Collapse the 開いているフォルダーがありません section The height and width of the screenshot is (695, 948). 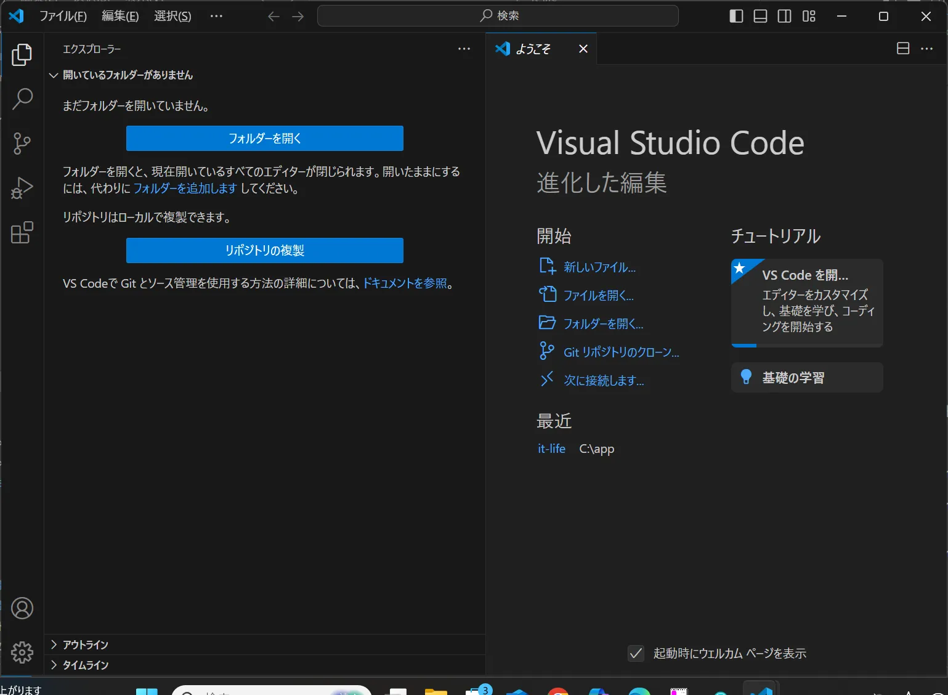click(265, 75)
